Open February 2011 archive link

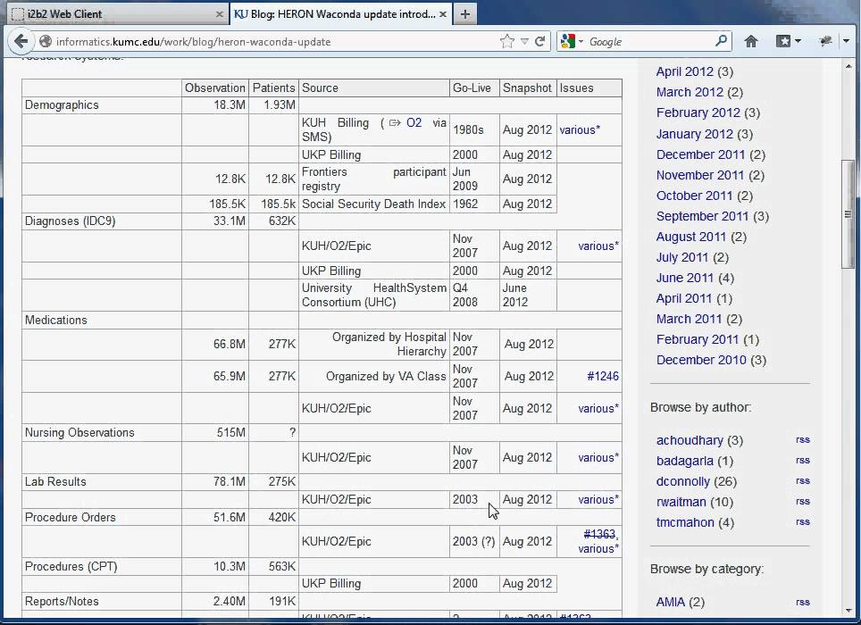click(x=698, y=339)
